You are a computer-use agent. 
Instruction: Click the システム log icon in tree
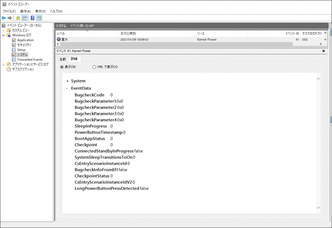[14, 55]
